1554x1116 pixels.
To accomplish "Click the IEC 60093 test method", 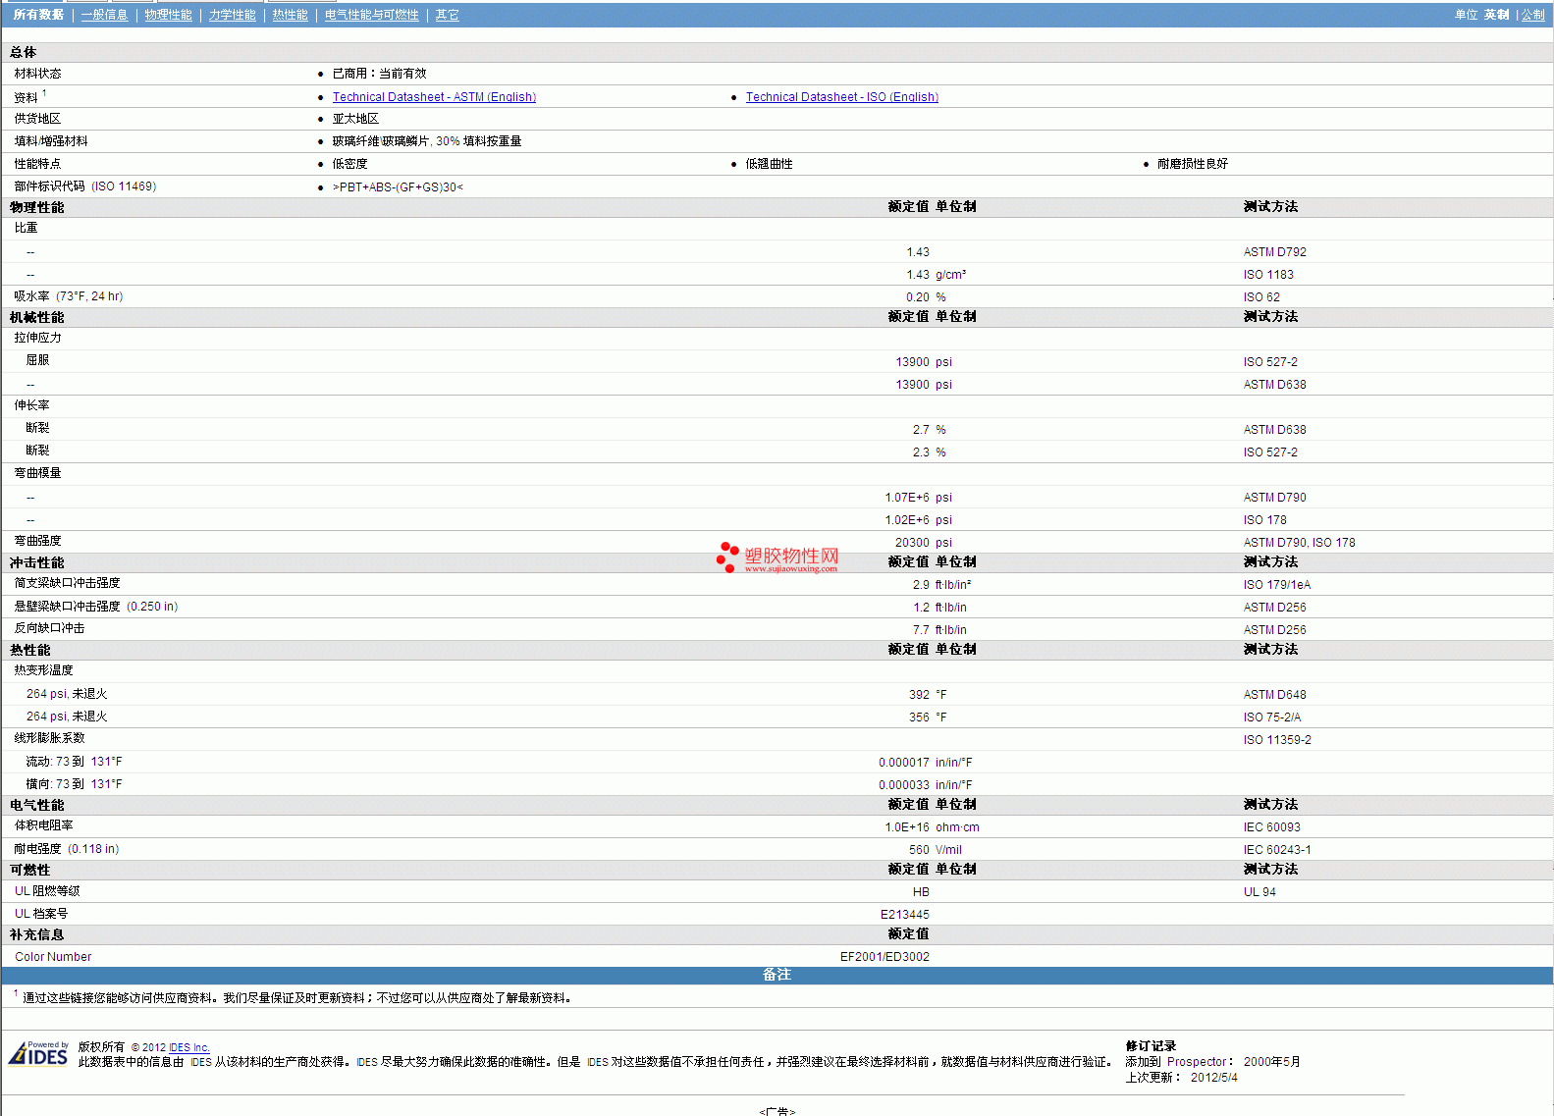I will [x=1272, y=827].
